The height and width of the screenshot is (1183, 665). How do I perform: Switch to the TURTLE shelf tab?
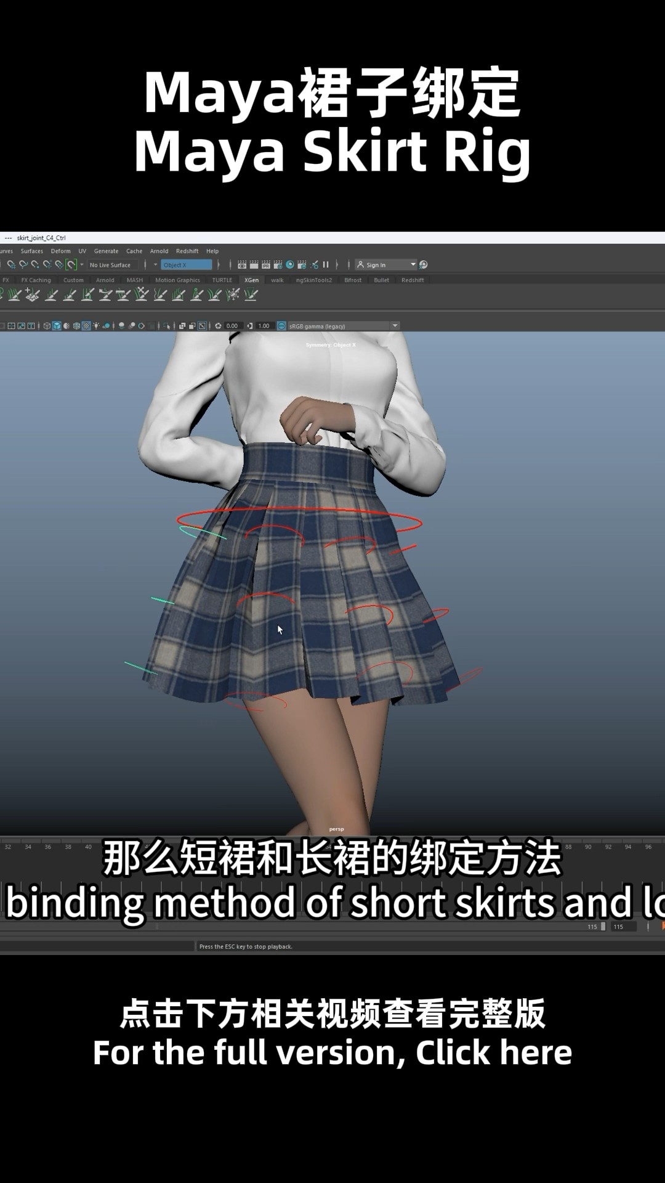coord(222,280)
